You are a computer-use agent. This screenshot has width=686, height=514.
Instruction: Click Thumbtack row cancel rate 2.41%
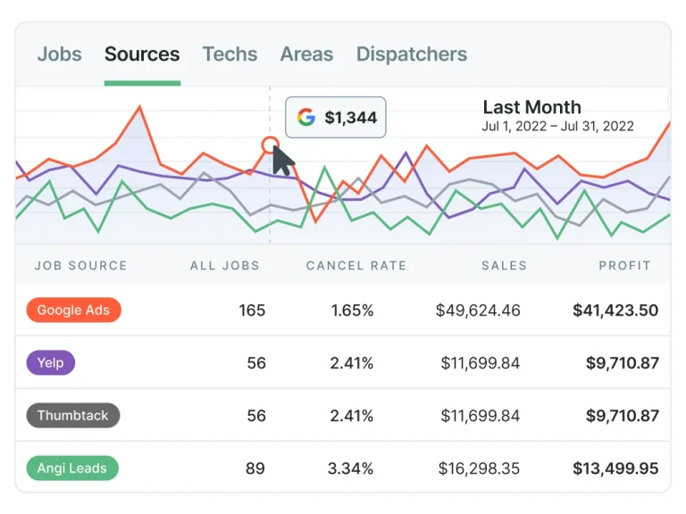coord(352,416)
